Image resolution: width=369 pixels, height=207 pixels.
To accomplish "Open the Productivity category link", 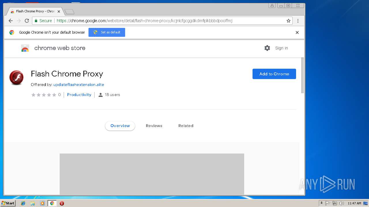I will [79, 95].
